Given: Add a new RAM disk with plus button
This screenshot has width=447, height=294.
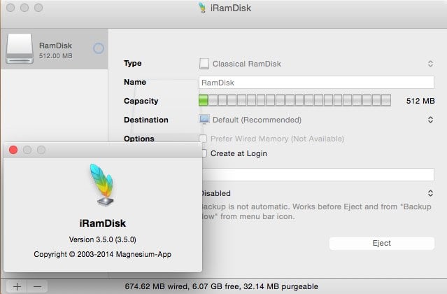Looking at the screenshot, I should [17, 286].
